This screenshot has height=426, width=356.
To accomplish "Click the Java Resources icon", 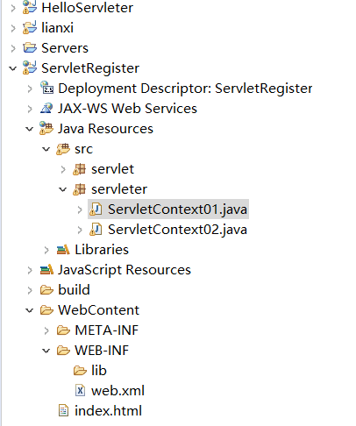I will click(x=46, y=129).
